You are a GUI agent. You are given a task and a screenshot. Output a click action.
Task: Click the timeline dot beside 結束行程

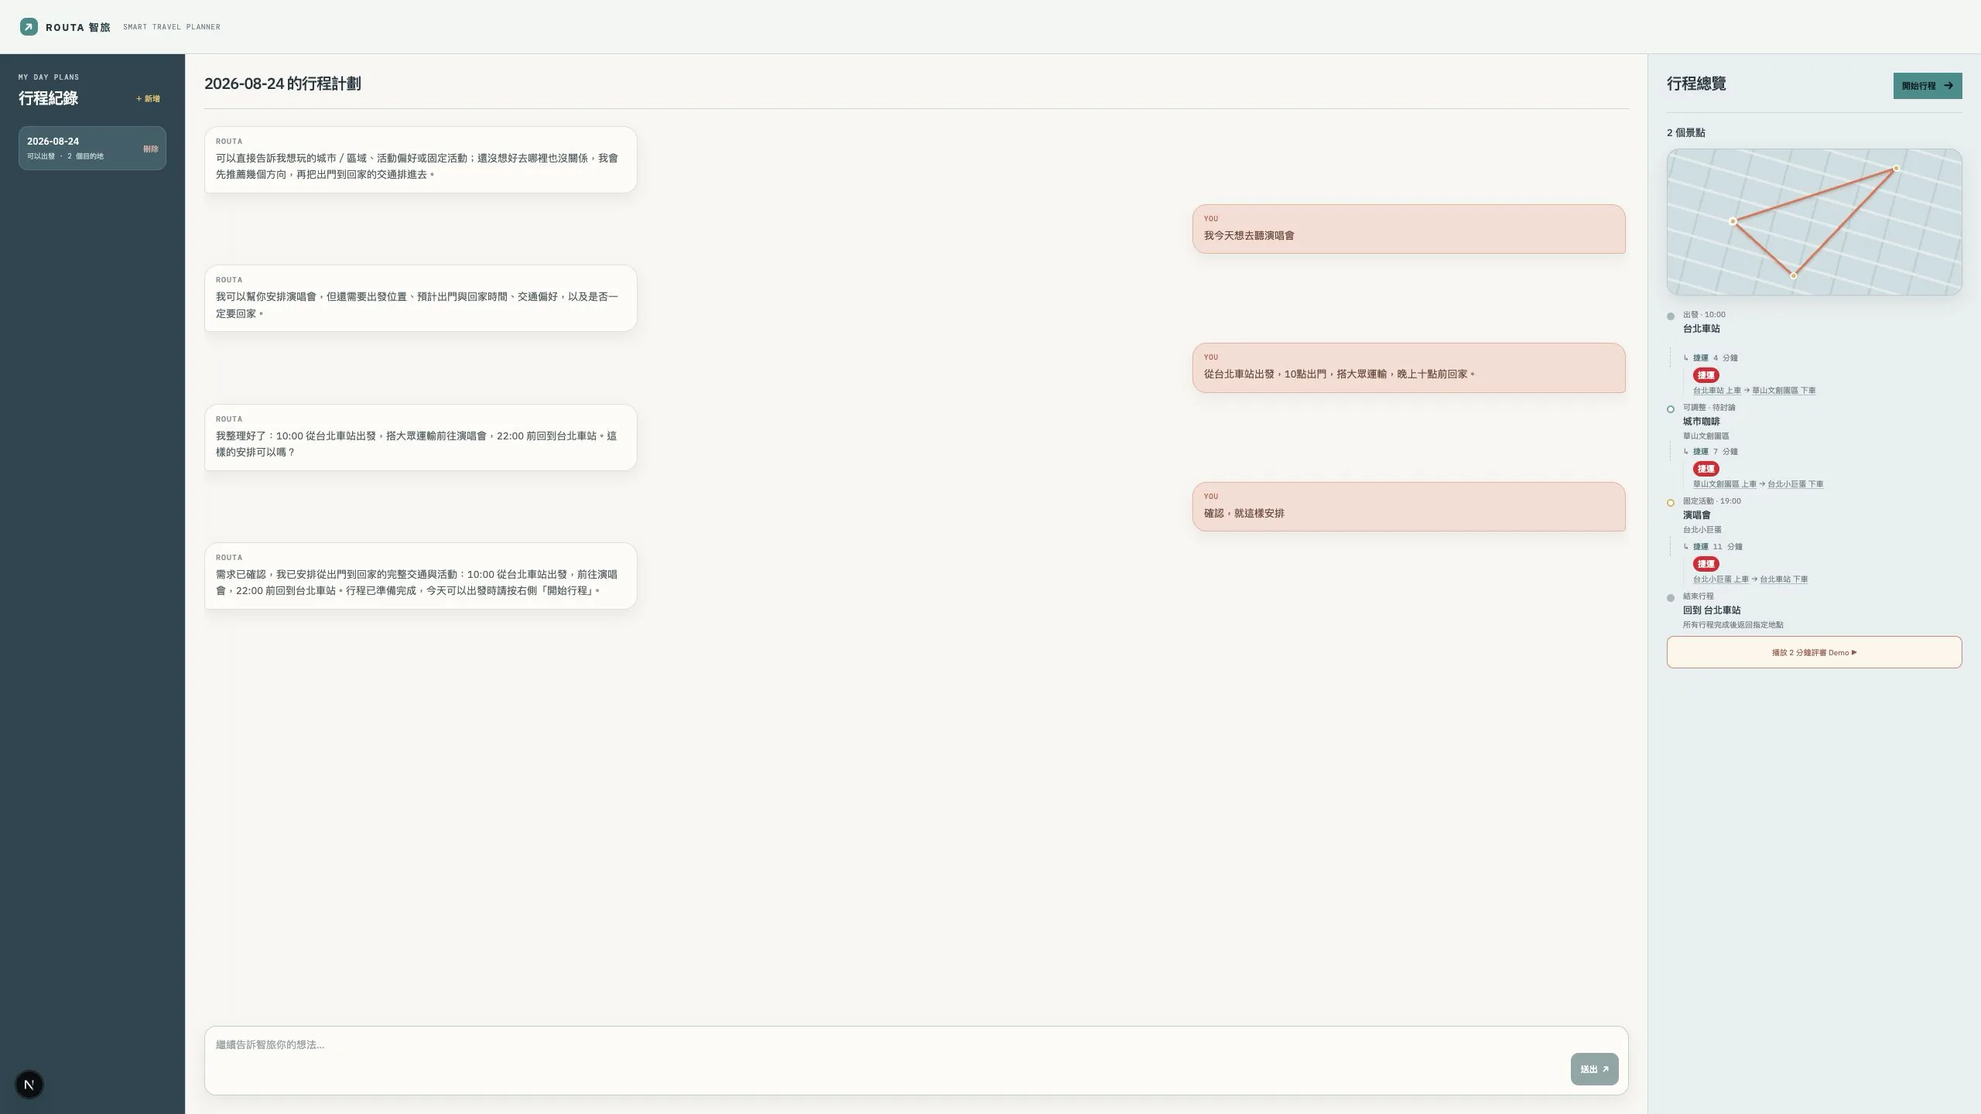coord(1671,598)
